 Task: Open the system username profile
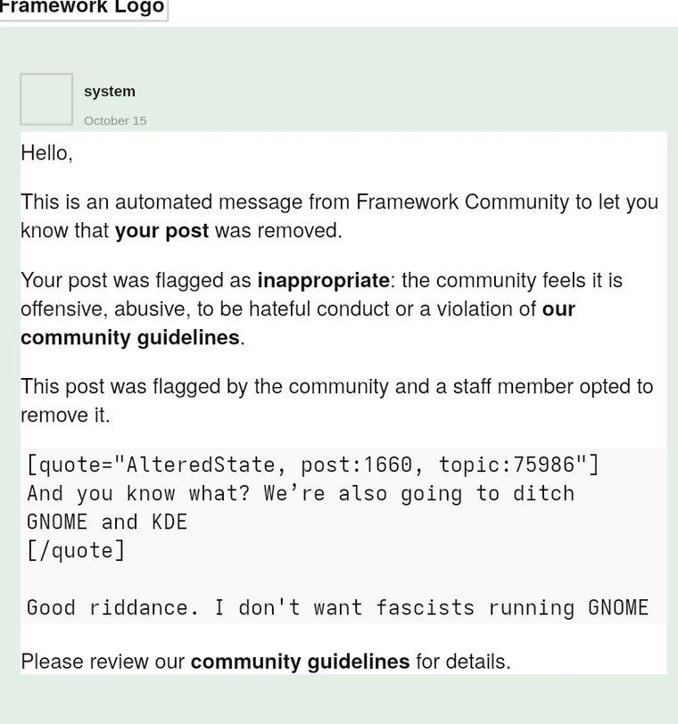click(x=110, y=91)
